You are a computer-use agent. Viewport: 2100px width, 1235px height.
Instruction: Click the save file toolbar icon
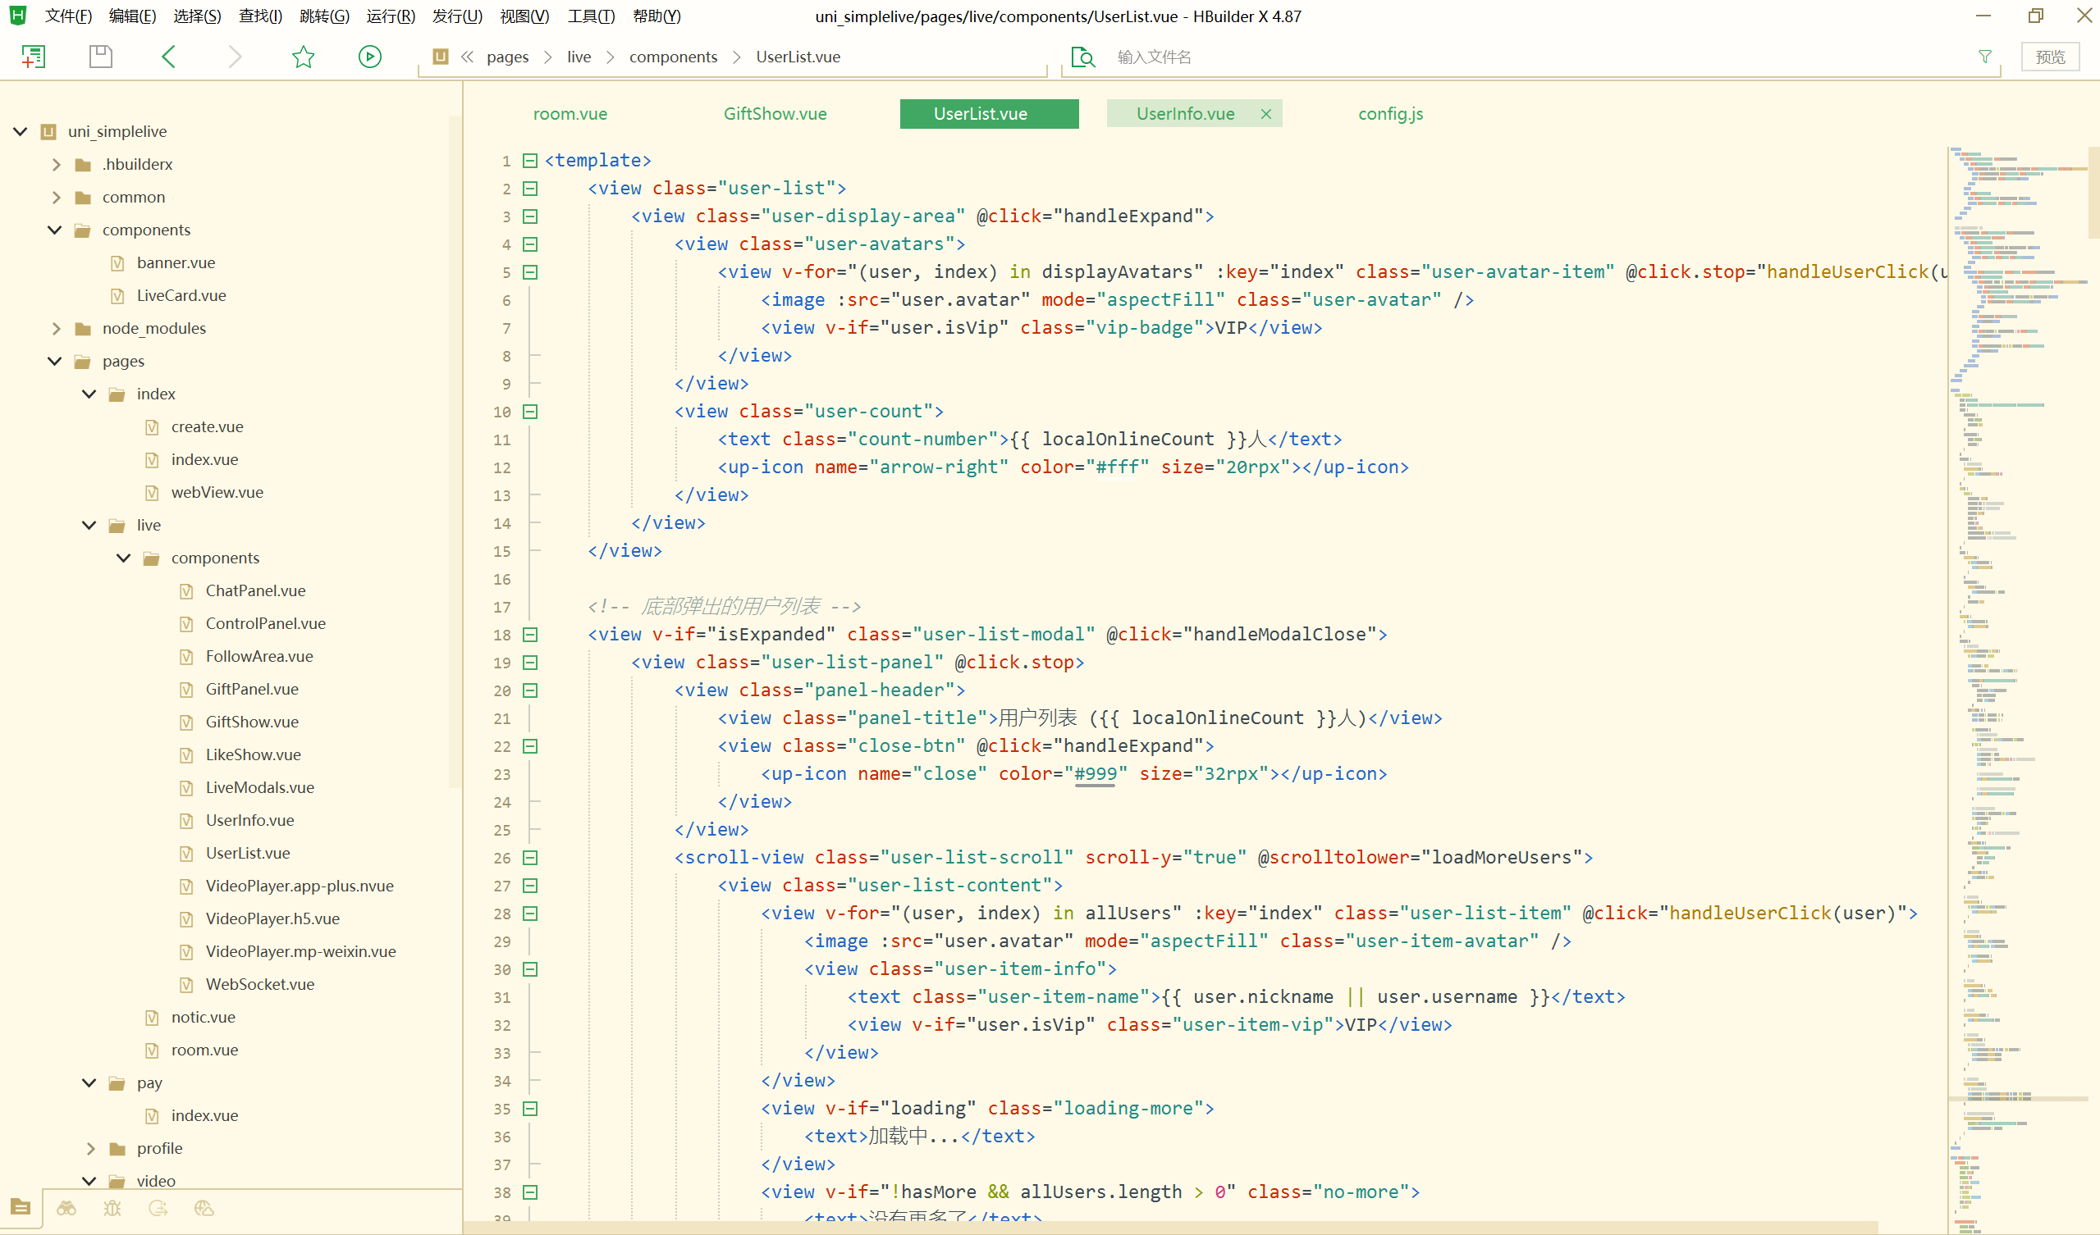101,57
